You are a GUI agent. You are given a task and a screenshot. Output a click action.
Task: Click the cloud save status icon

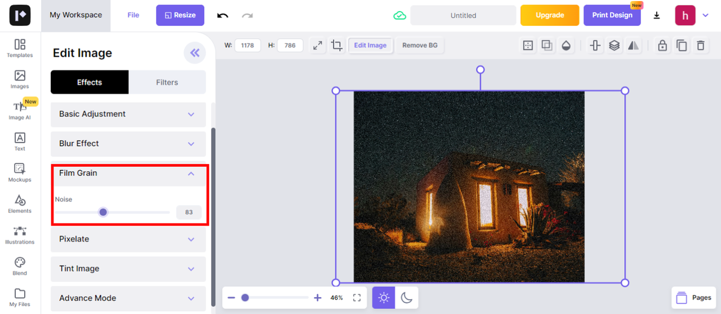(x=399, y=15)
